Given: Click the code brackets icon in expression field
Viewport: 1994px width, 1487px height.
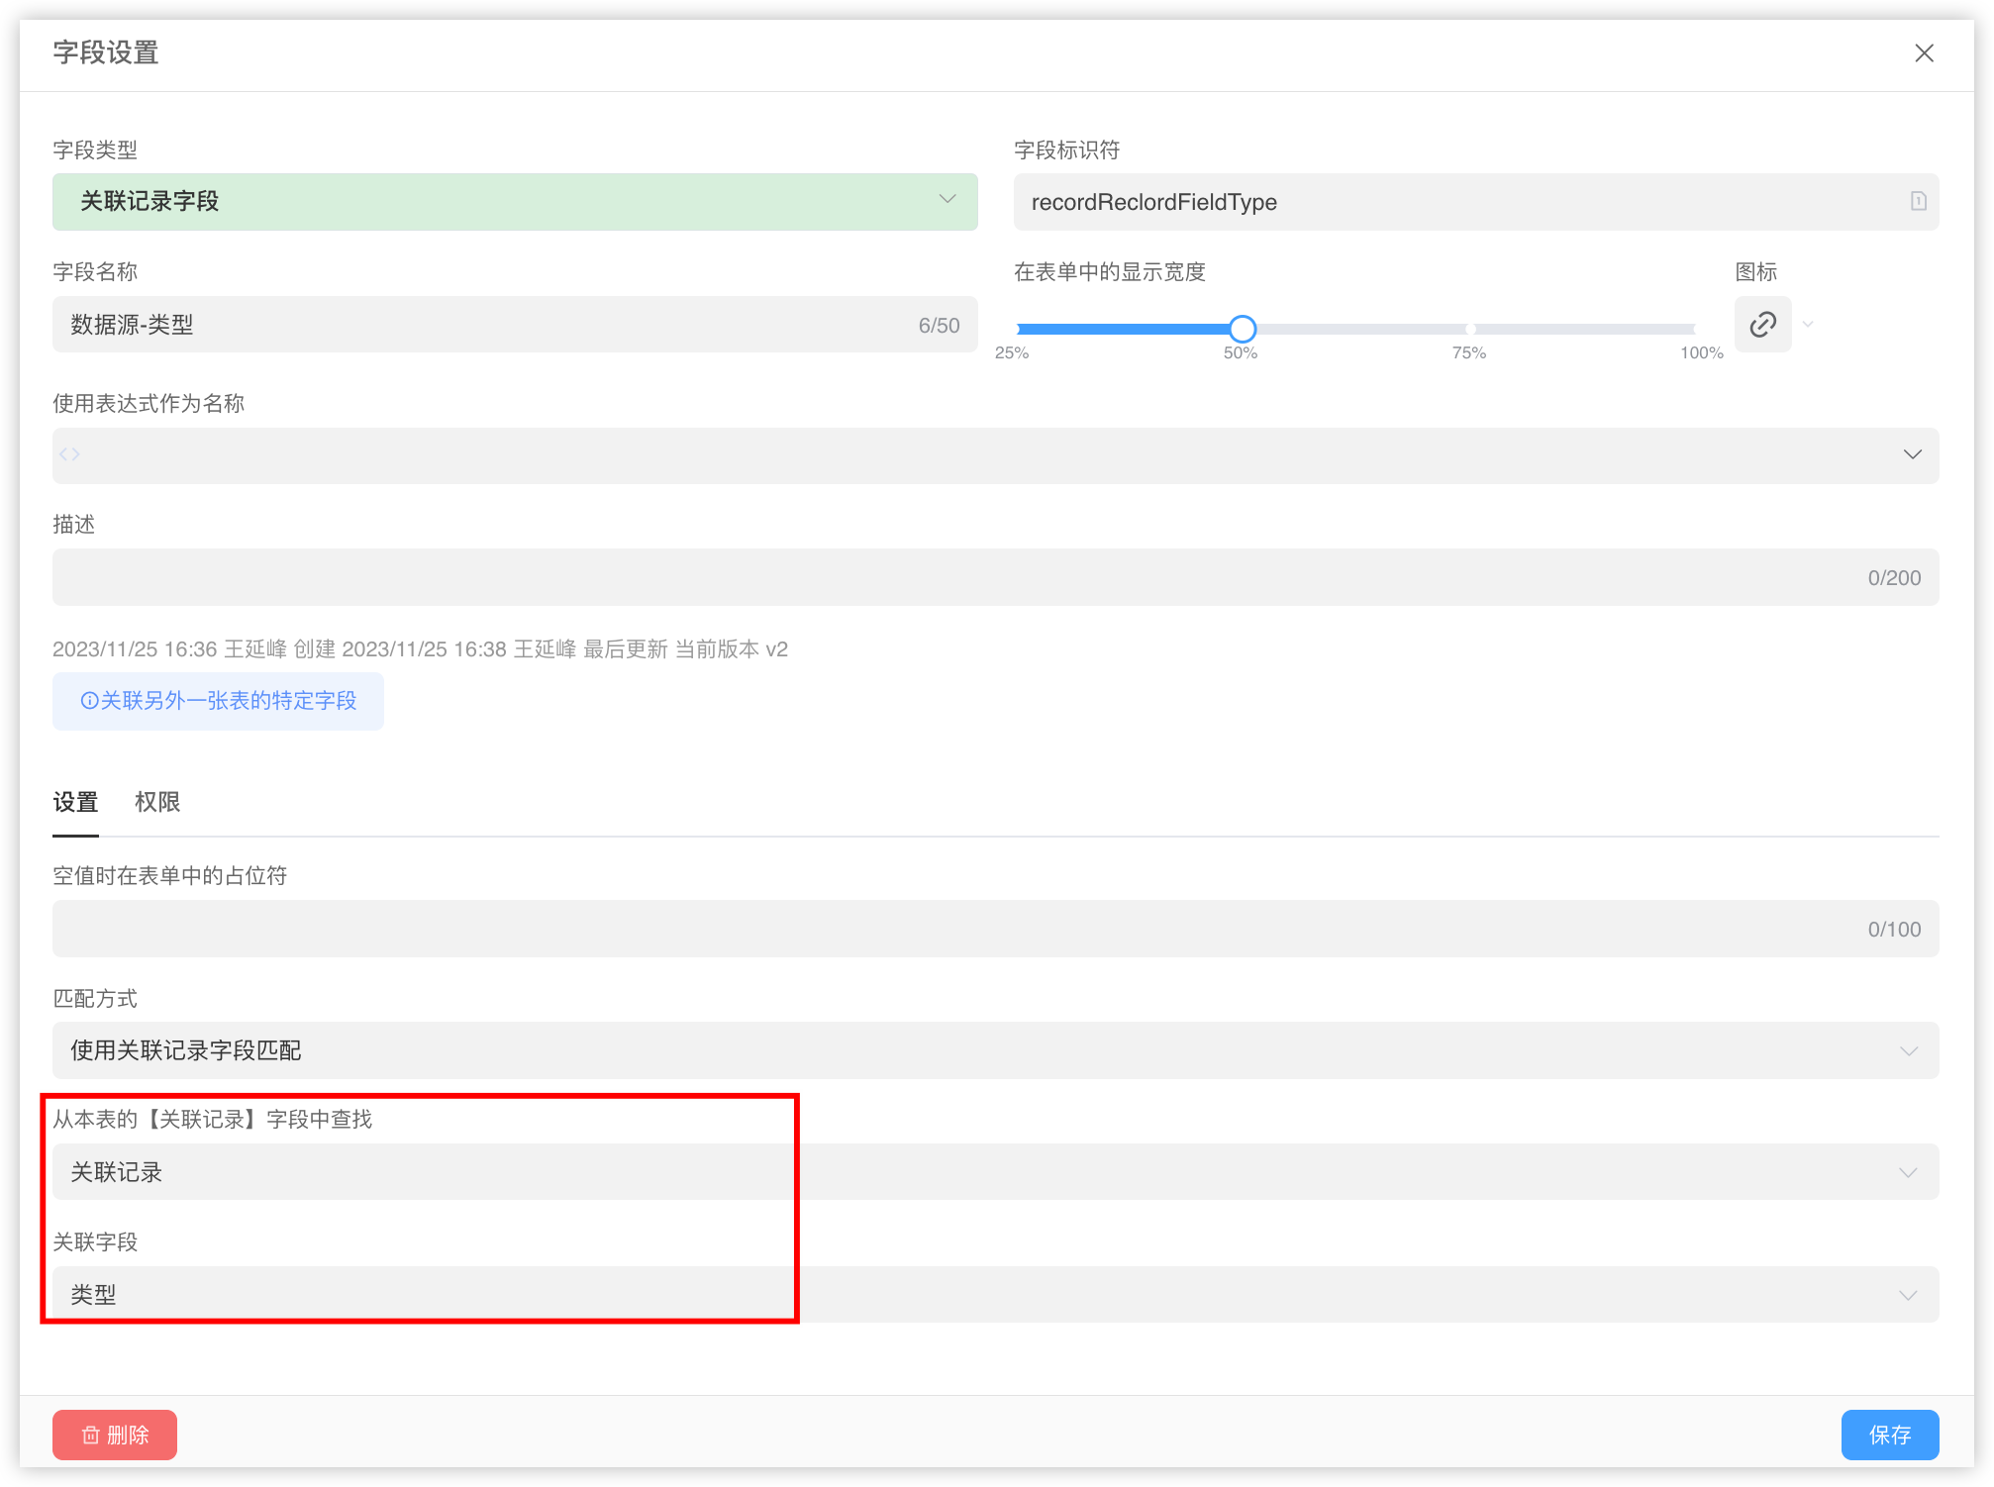Looking at the screenshot, I should pyautogui.click(x=69, y=454).
